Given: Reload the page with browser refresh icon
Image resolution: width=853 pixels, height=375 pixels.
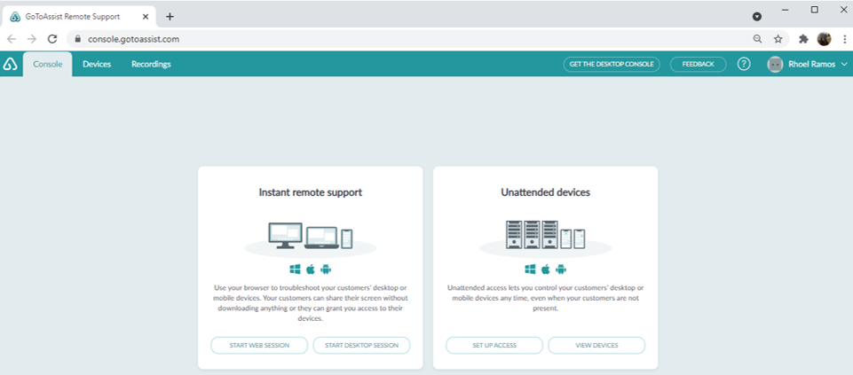Looking at the screenshot, I should click(x=52, y=39).
